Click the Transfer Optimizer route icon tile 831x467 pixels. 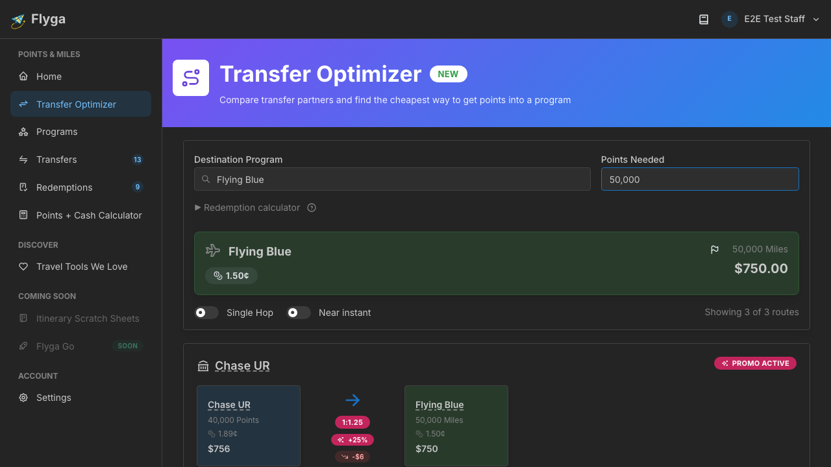tap(191, 78)
